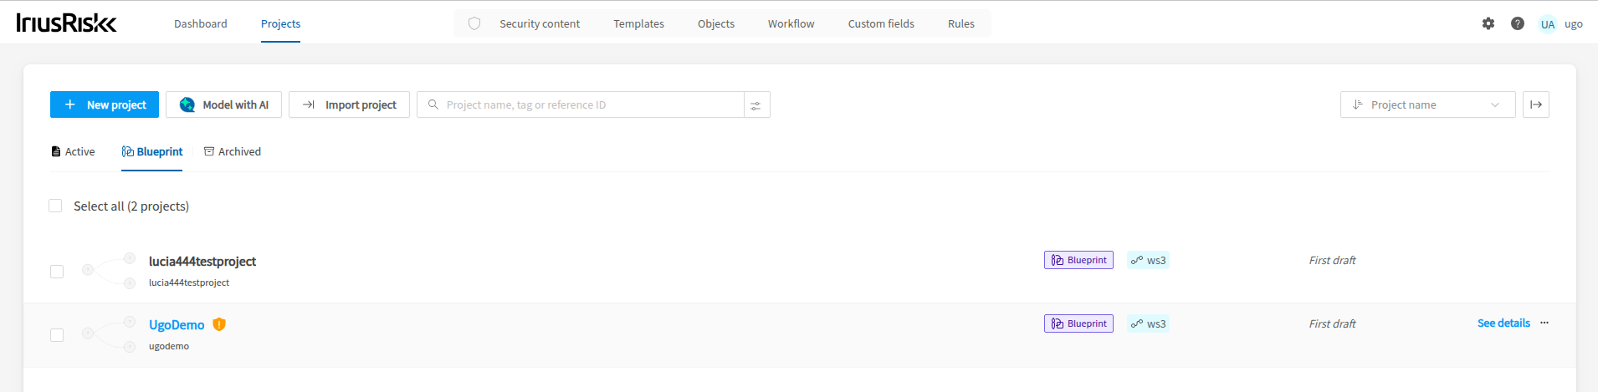The image size is (1598, 392).
Task: Click the orange shield warning icon next to UgoDemo
Action: 219,324
